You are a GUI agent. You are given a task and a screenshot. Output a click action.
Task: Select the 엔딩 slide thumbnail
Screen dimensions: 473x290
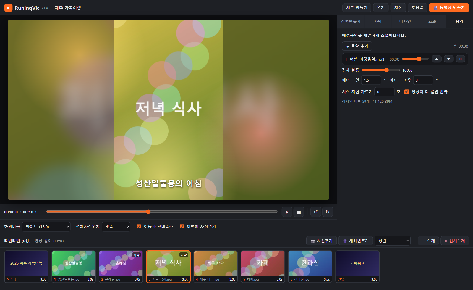[x=357, y=267]
